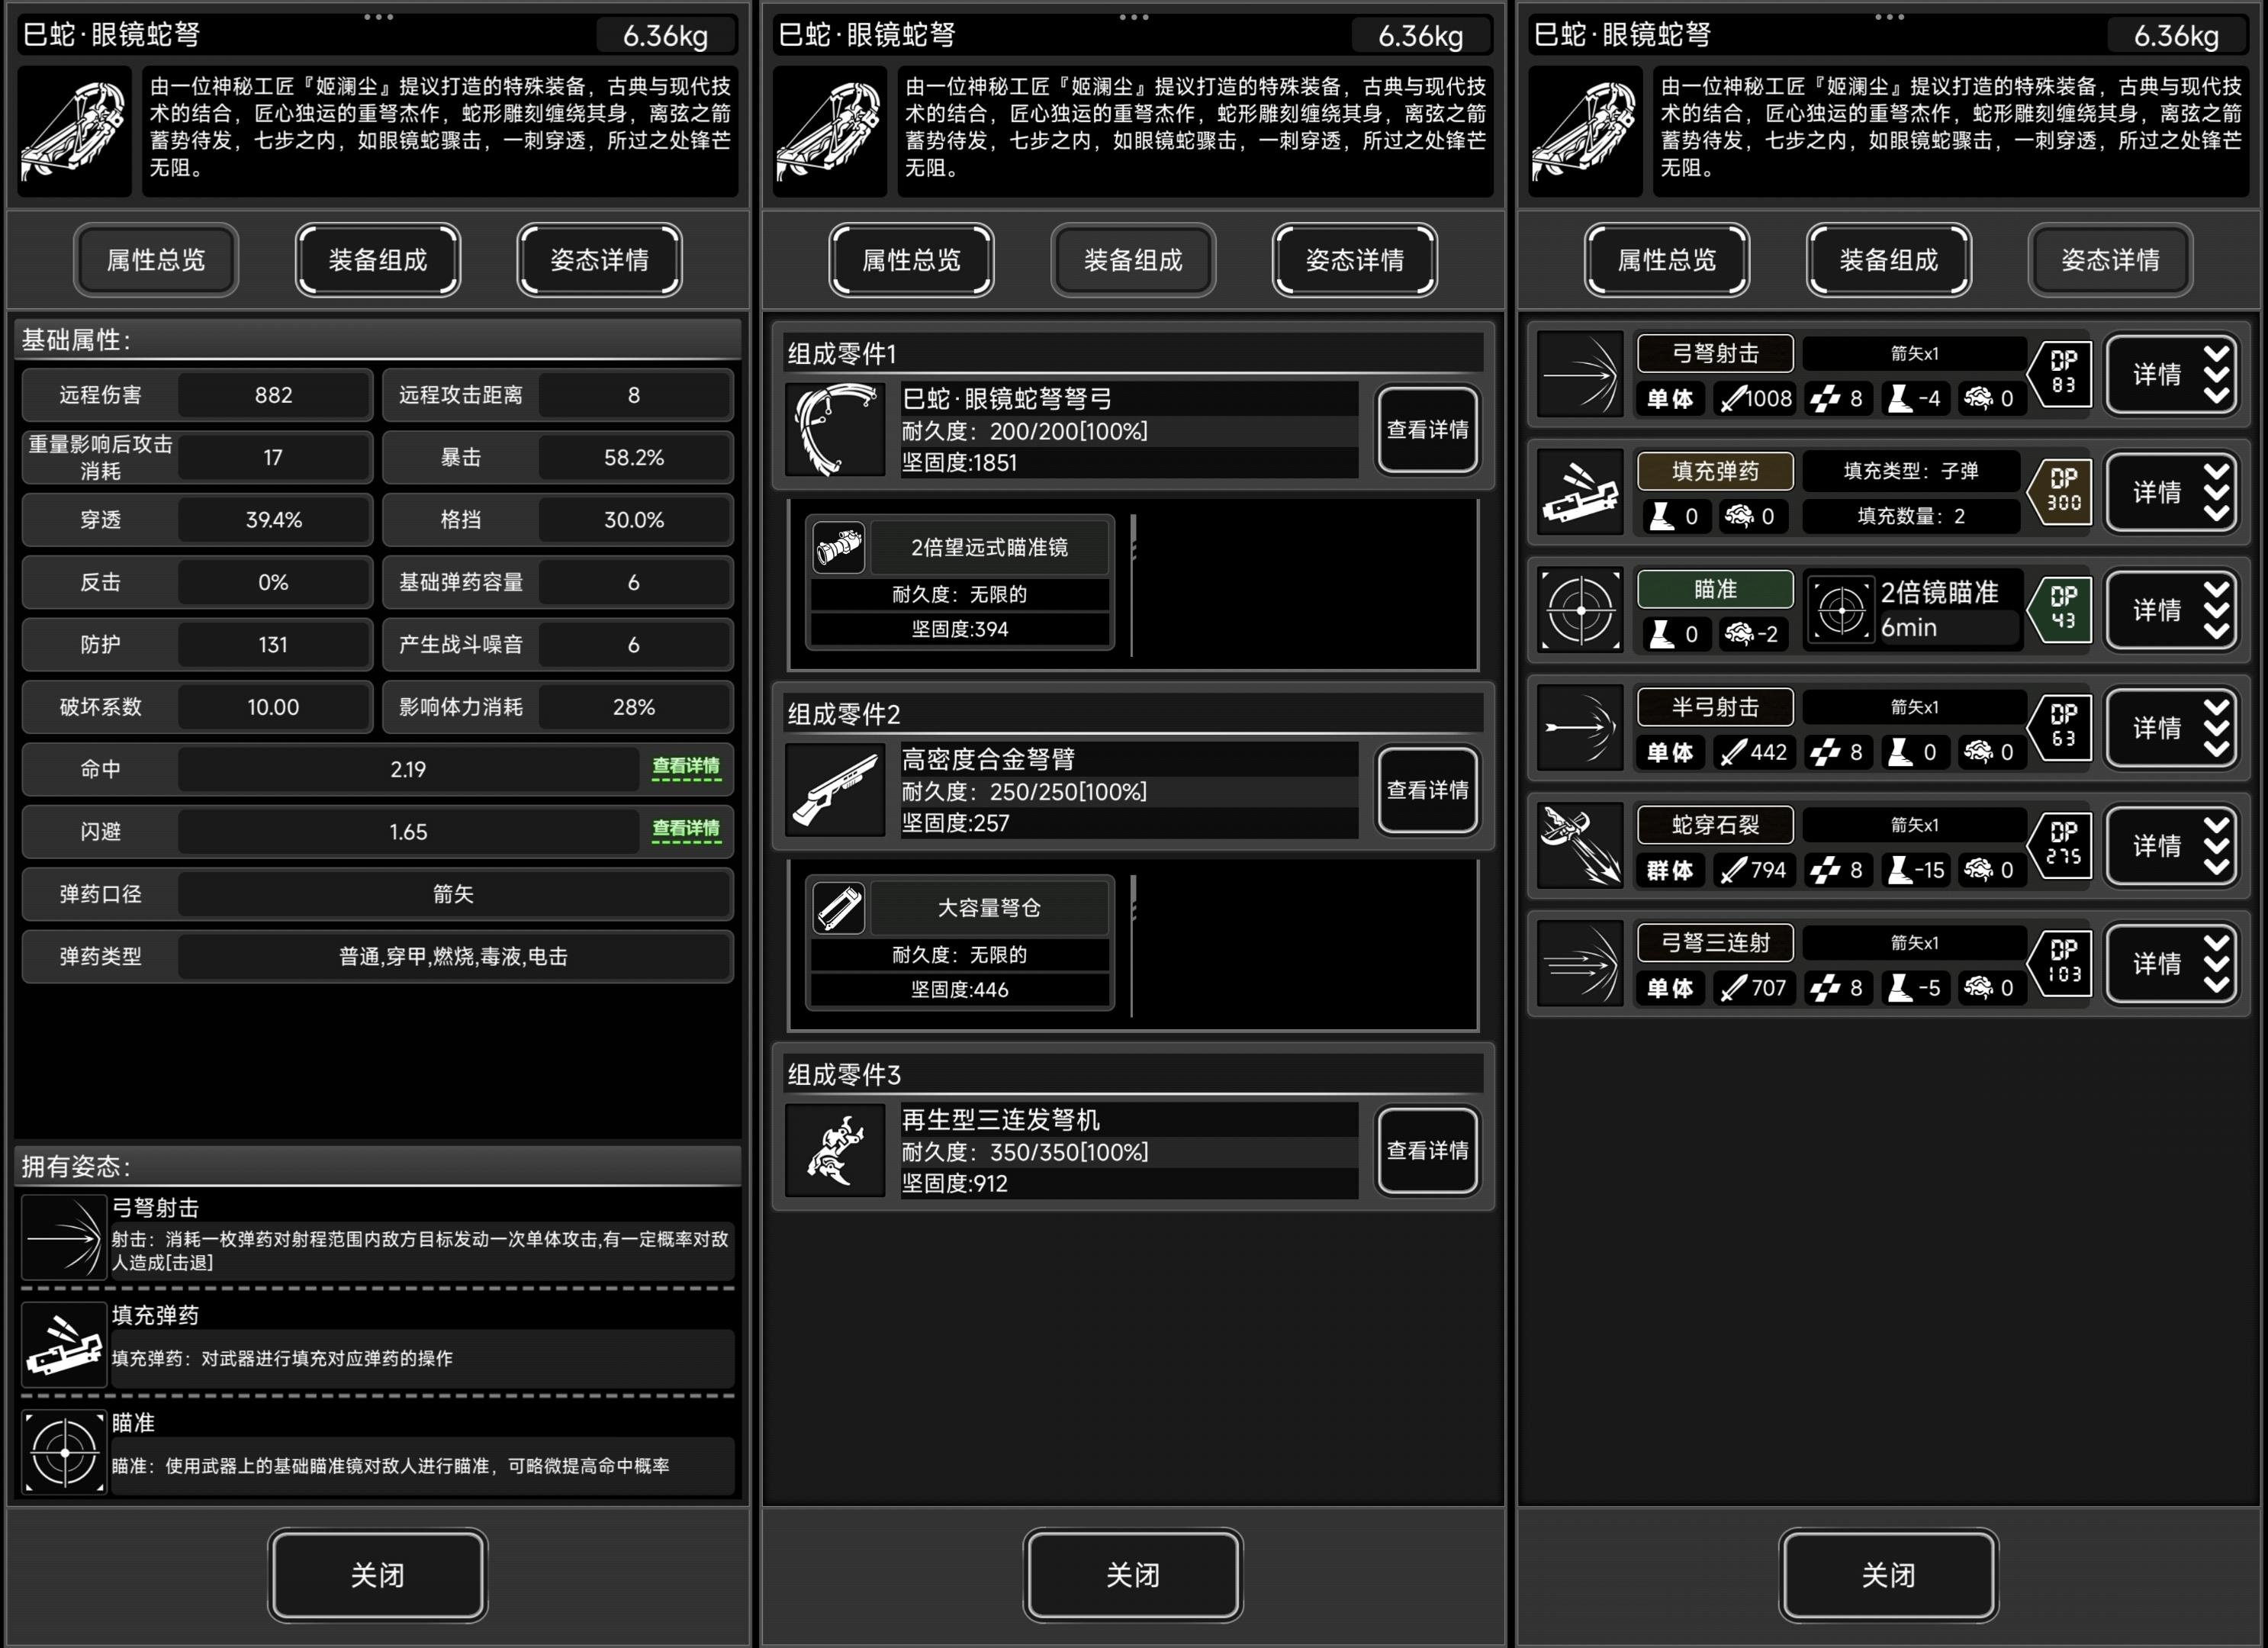Expand 详情 for 弓弩三连射 stance
2268x1648 pixels.
[x=2171, y=964]
